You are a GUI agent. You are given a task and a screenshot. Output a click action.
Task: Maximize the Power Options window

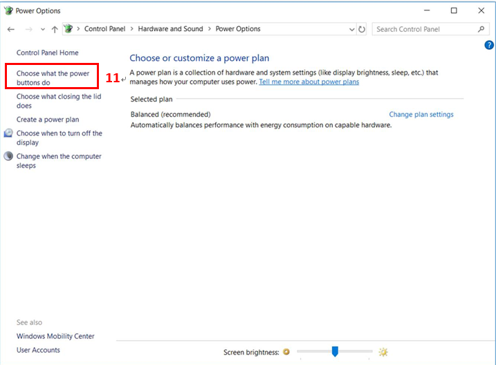(454, 10)
